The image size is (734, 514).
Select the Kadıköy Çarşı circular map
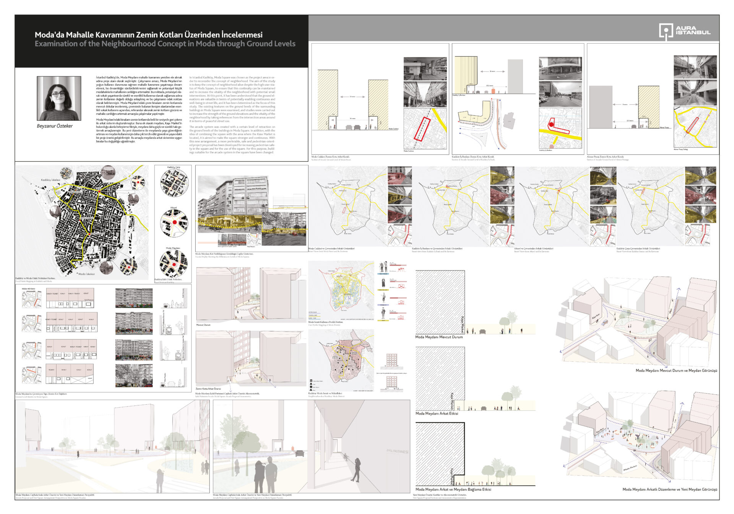coord(174,183)
